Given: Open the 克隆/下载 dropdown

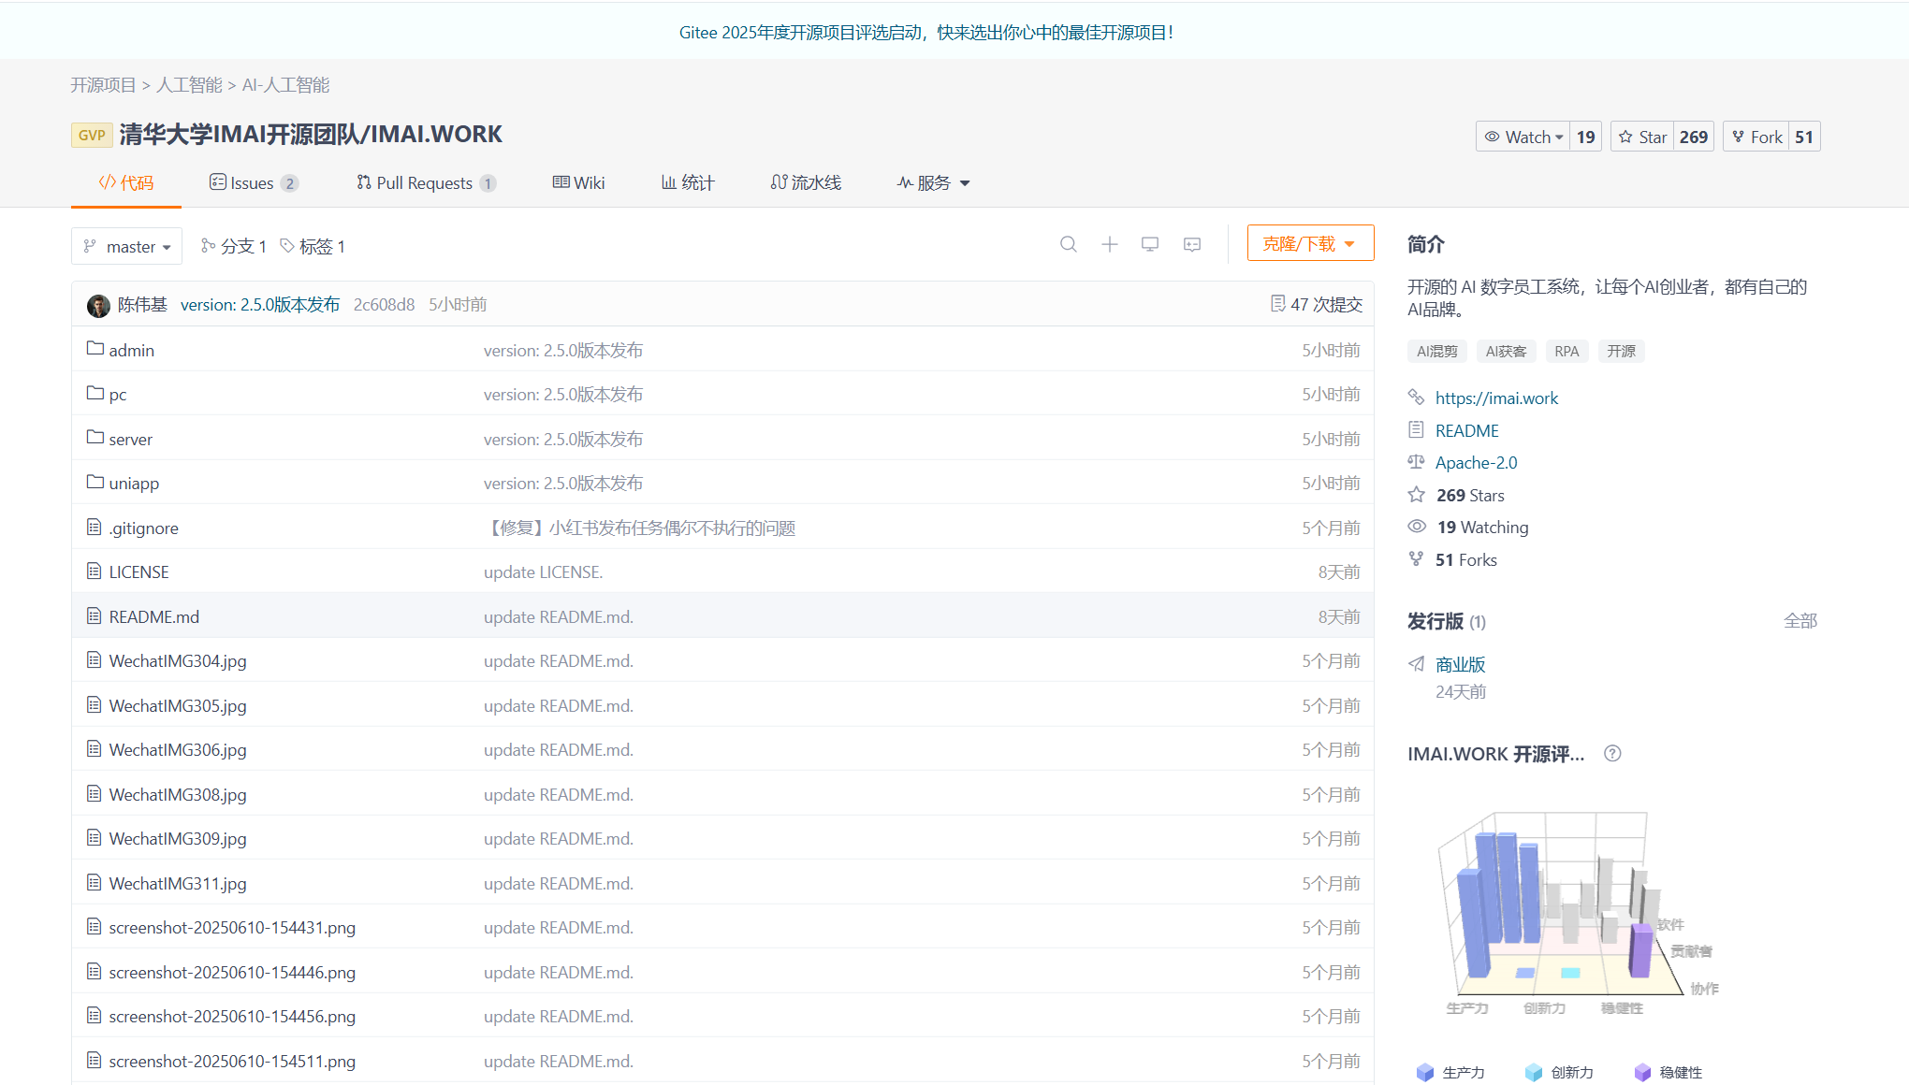Looking at the screenshot, I should click(1309, 243).
